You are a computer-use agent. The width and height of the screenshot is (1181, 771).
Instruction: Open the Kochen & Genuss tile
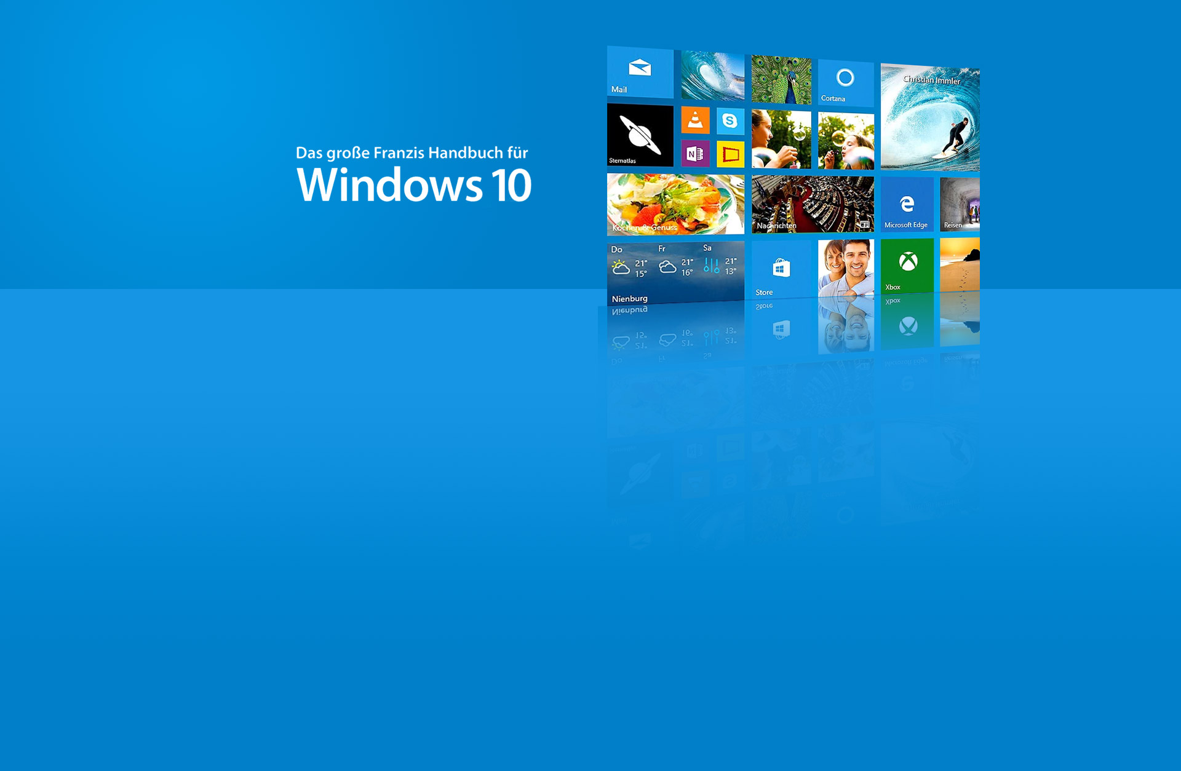(x=675, y=204)
